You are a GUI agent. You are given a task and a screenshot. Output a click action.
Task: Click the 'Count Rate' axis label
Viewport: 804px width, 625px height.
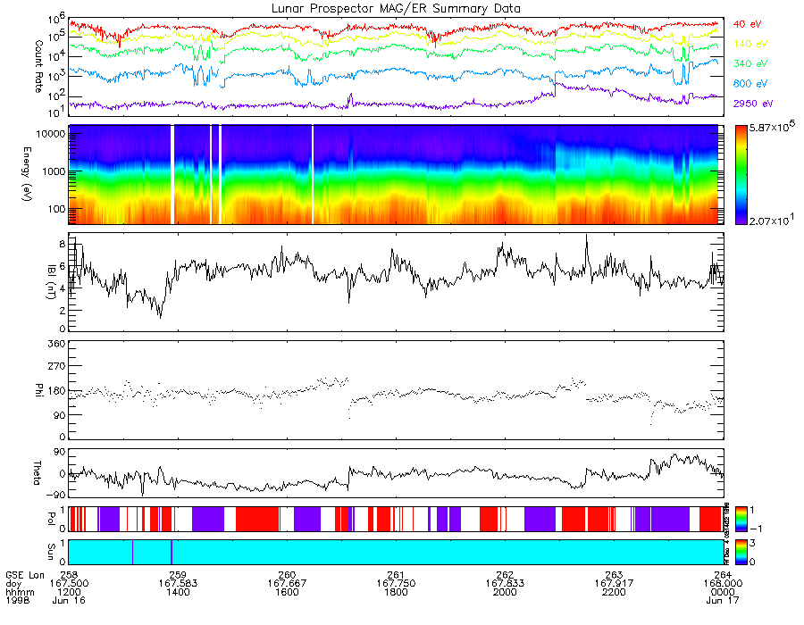point(38,66)
